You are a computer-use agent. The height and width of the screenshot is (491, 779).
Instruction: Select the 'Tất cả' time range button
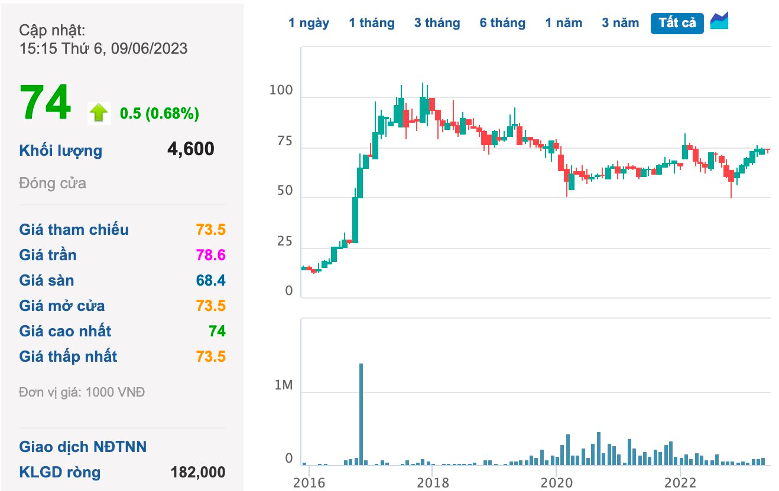click(677, 23)
